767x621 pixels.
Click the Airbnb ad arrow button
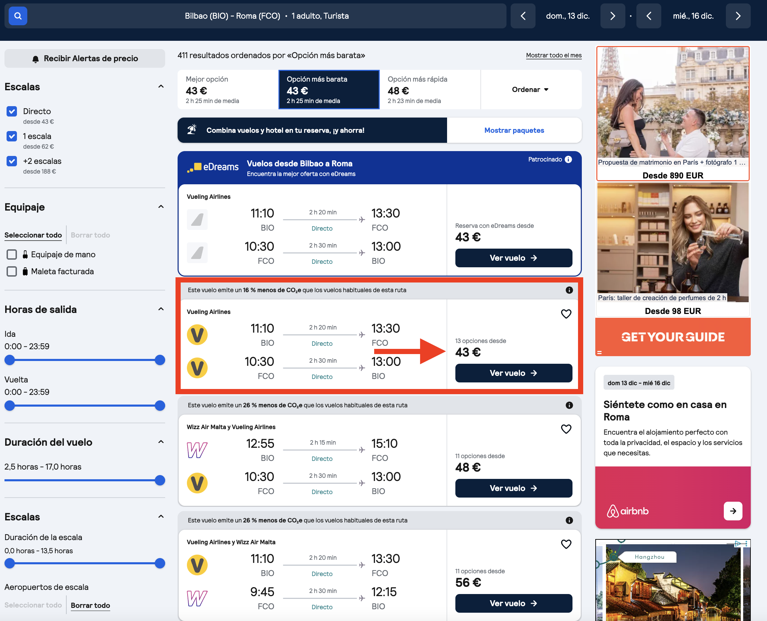733,511
